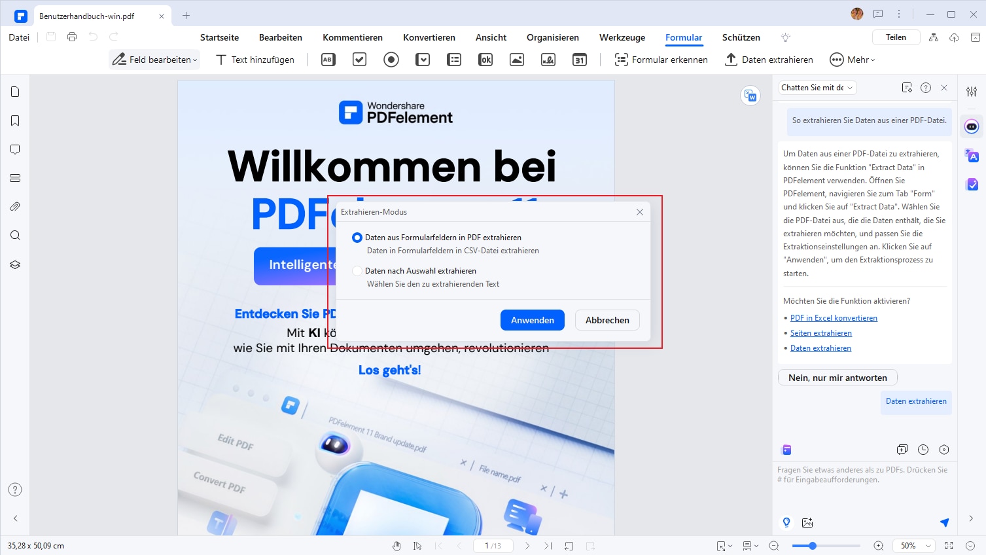
Task: Switch to the Kommentieren tab
Action: click(353, 37)
